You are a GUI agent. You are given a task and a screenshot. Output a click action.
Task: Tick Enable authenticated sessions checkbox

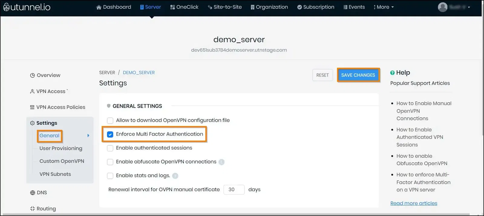point(110,148)
